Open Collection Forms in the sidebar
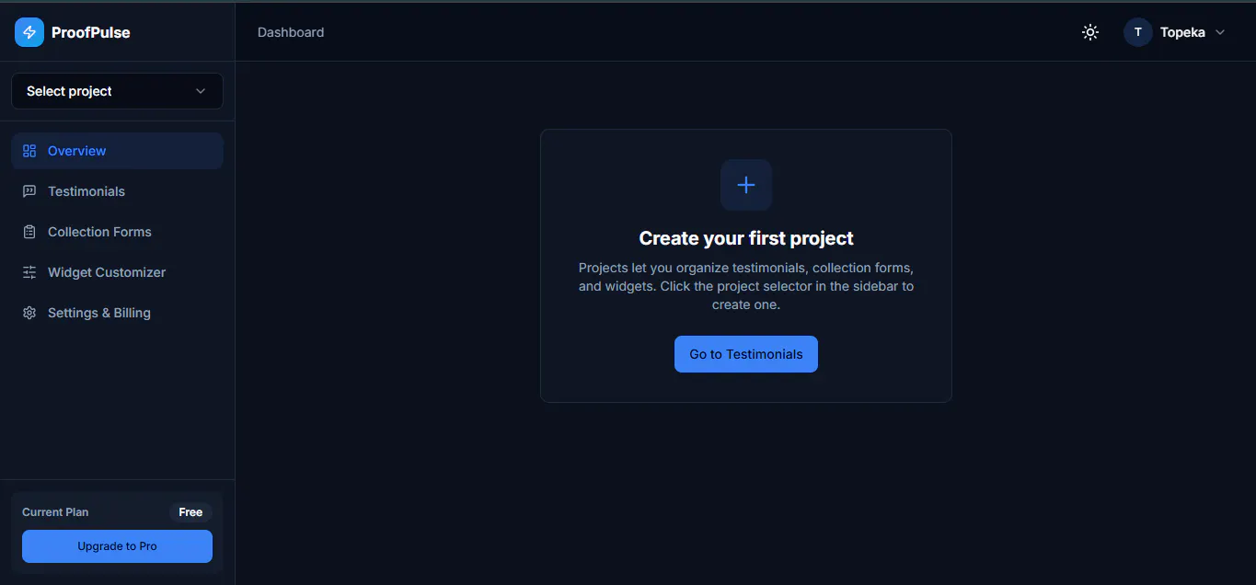The width and height of the screenshot is (1256, 585). click(x=117, y=232)
